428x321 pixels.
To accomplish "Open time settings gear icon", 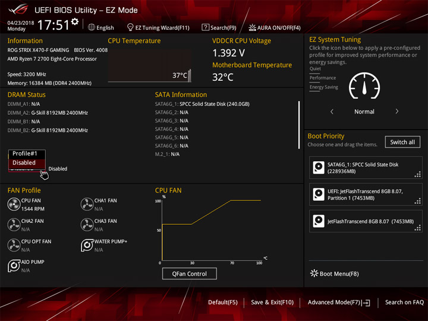I will tap(75, 21).
